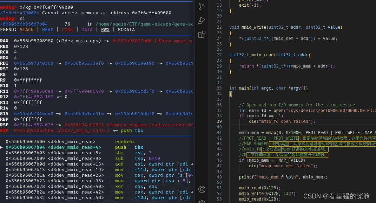Open the Extensions view icon
376x203 pixels.
point(202,34)
